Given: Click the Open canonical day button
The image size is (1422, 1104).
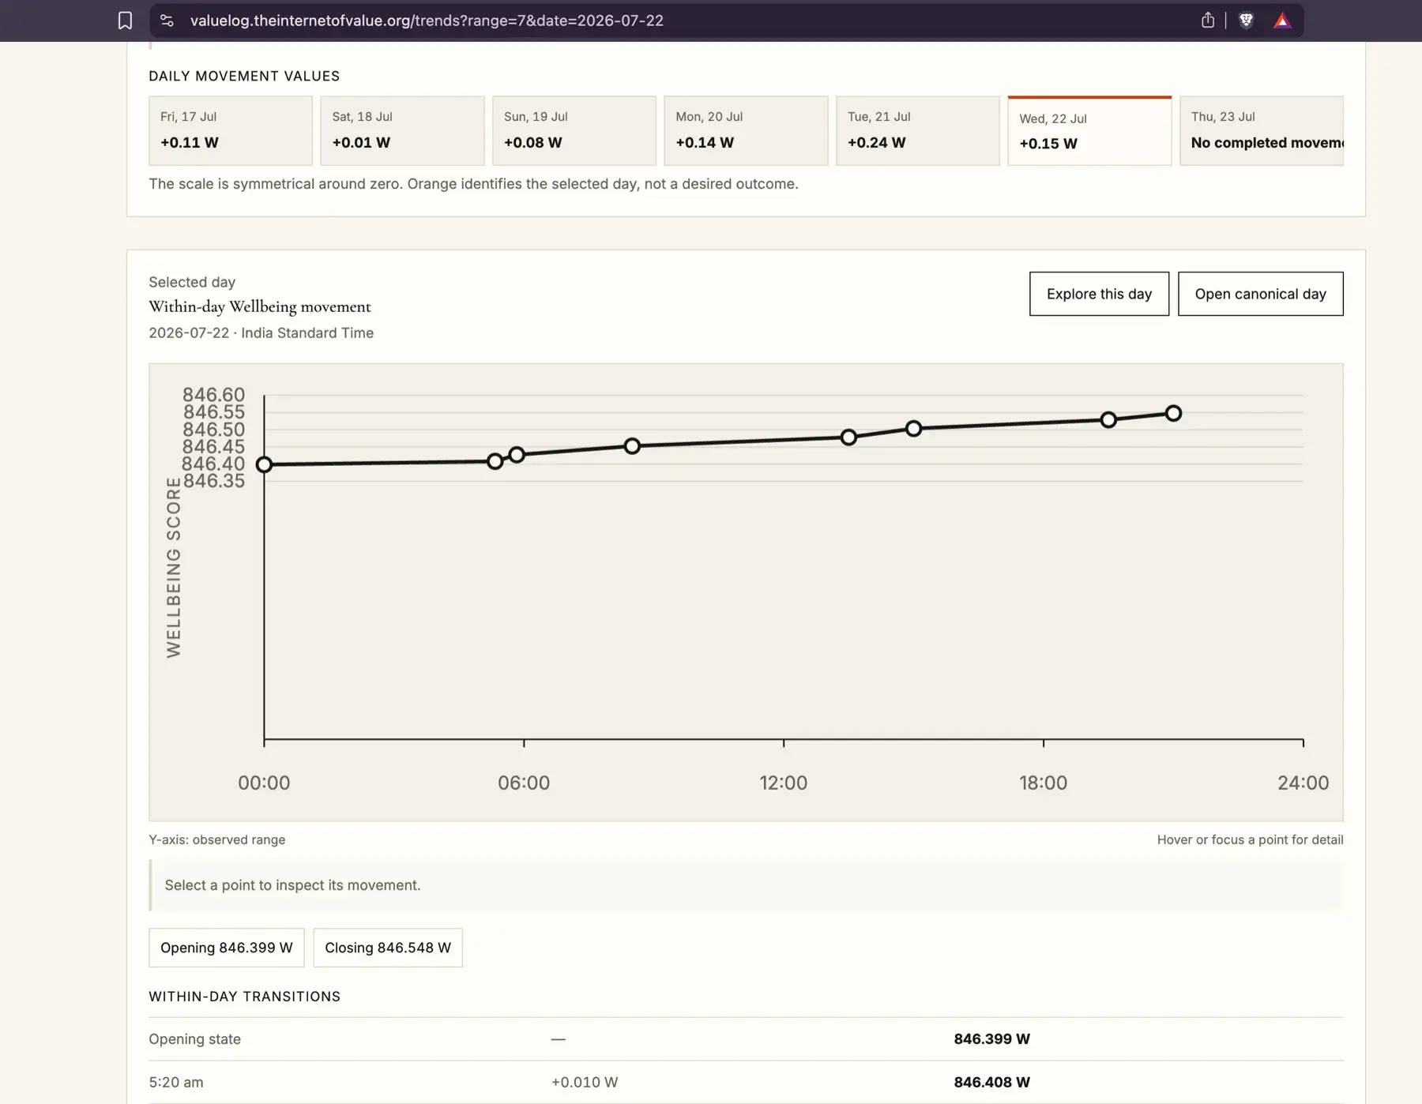Looking at the screenshot, I should (x=1260, y=294).
